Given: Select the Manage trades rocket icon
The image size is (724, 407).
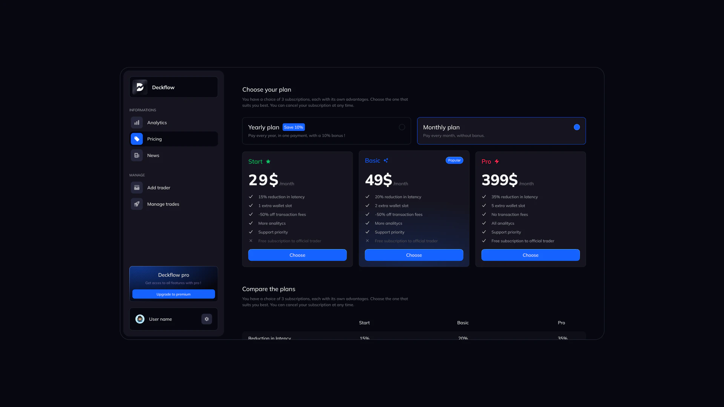Looking at the screenshot, I should point(137,204).
